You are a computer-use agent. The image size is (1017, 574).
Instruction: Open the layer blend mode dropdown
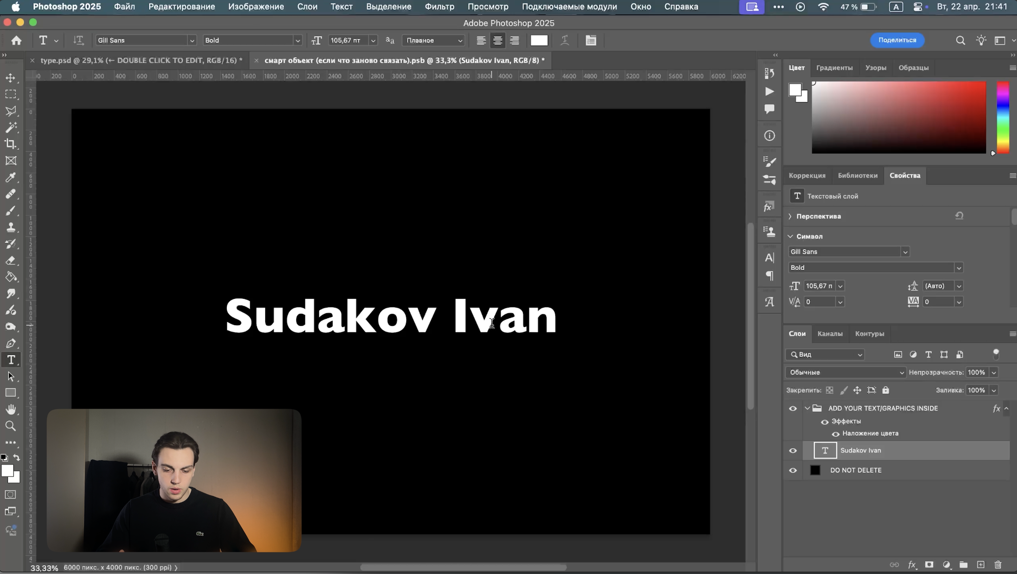845,373
